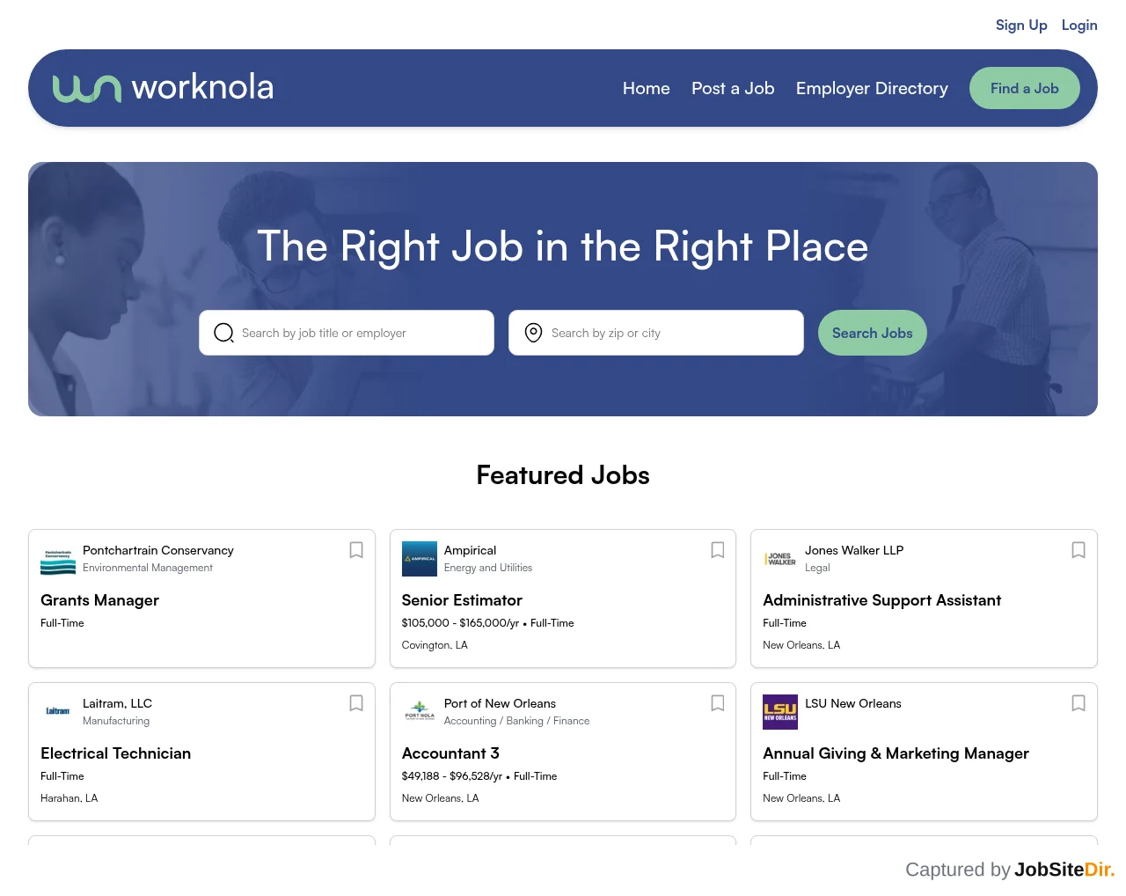Open the Electrical Technician job listing

115,753
